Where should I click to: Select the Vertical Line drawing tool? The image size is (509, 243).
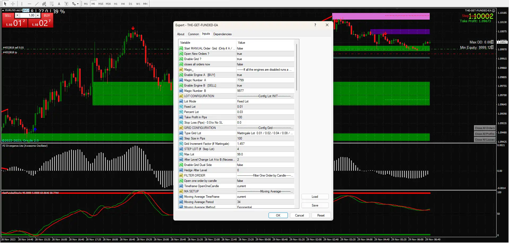22,4
